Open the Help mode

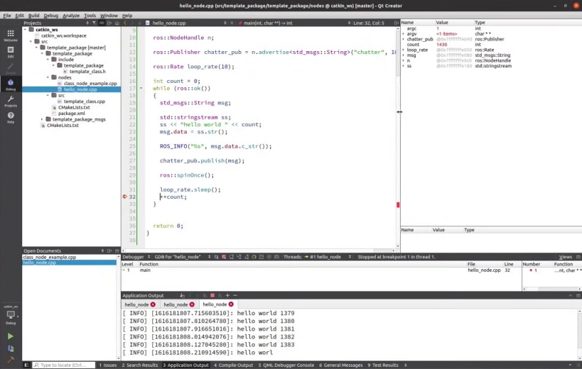[x=11, y=118]
